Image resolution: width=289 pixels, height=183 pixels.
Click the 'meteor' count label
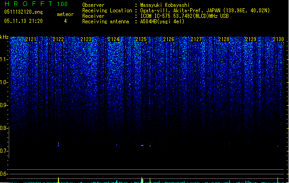[65, 14]
